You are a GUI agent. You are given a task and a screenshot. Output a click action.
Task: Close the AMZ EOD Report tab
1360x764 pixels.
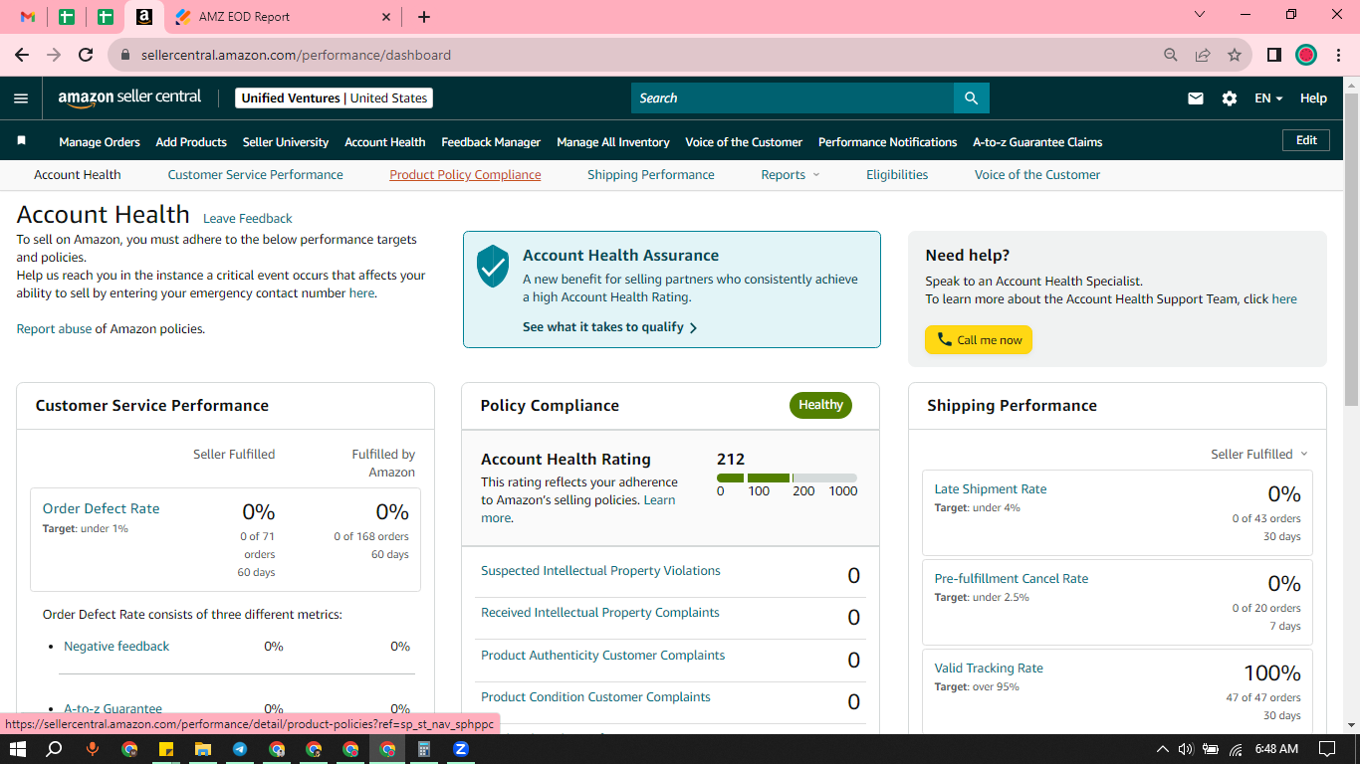click(x=387, y=17)
